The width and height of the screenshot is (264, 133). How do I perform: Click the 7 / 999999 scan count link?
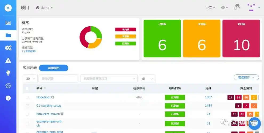tap(29, 51)
